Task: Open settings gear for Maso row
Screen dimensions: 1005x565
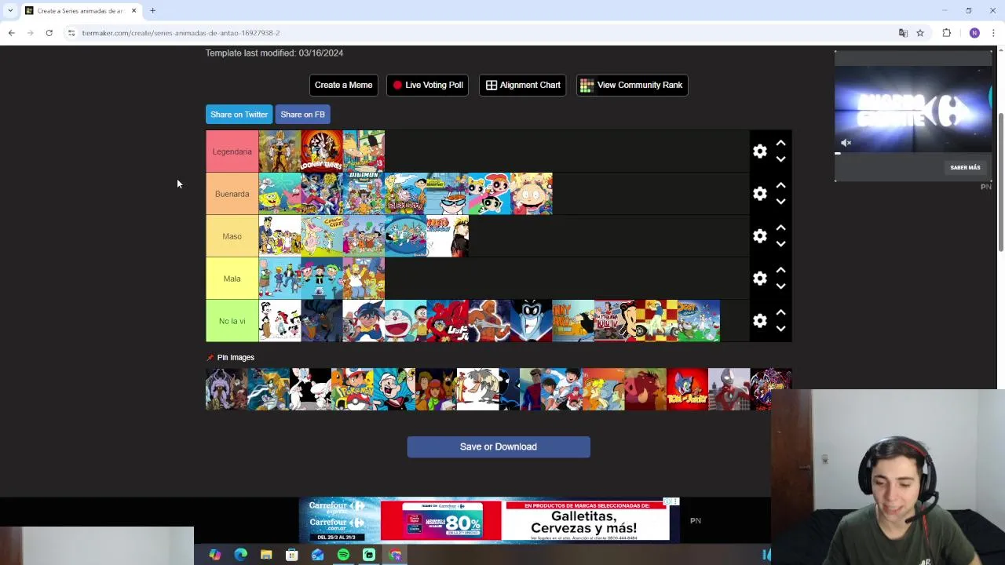Action: [759, 236]
